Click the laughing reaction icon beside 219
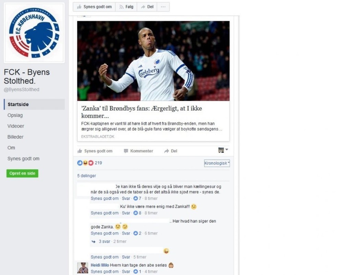Screen dimensions: 343x275 coord(85,163)
